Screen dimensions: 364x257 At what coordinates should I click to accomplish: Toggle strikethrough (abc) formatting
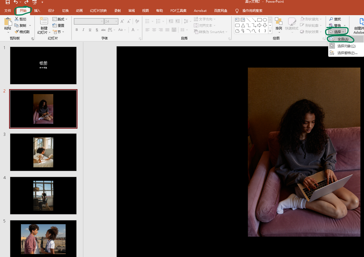point(103,30)
